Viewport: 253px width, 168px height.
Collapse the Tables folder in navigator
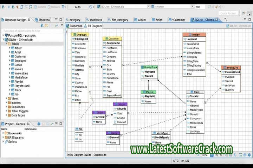pos(6,44)
